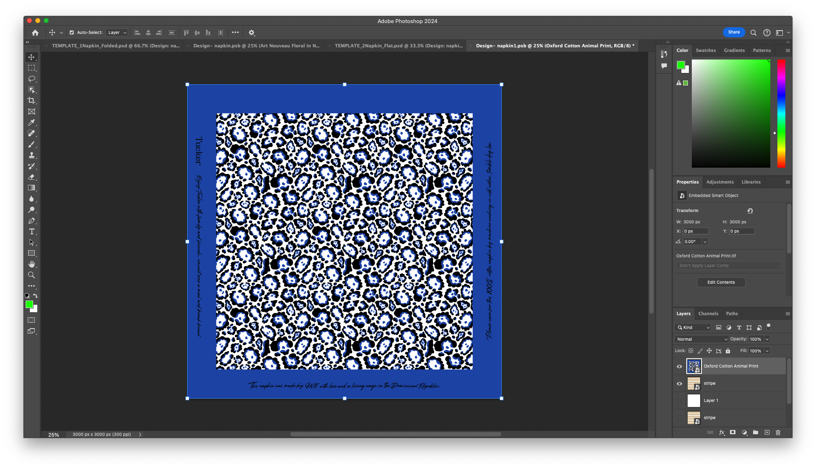
Task: Delete selected layer with trash icon
Action: (x=779, y=432)
